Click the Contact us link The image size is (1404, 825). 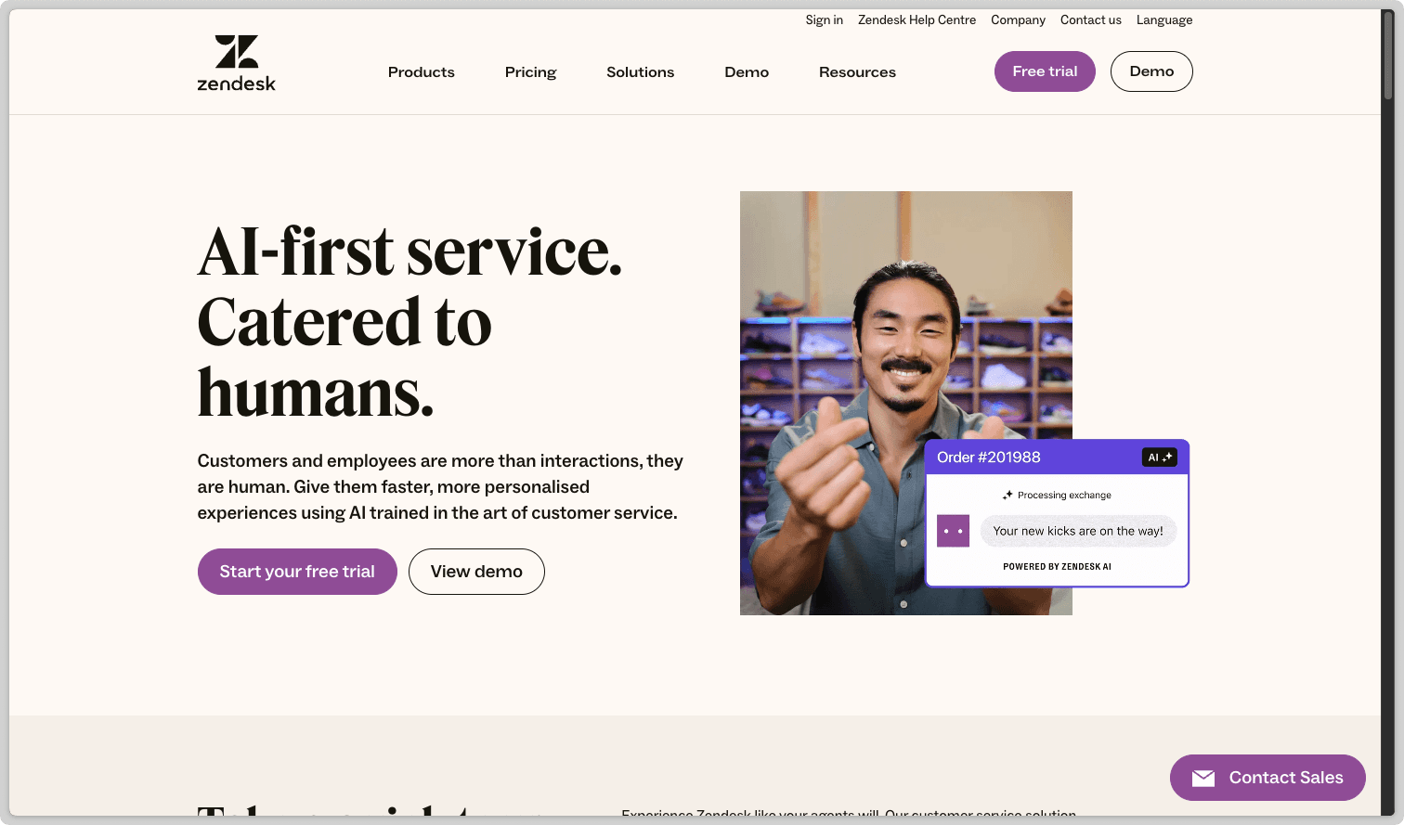[1091, 20]
